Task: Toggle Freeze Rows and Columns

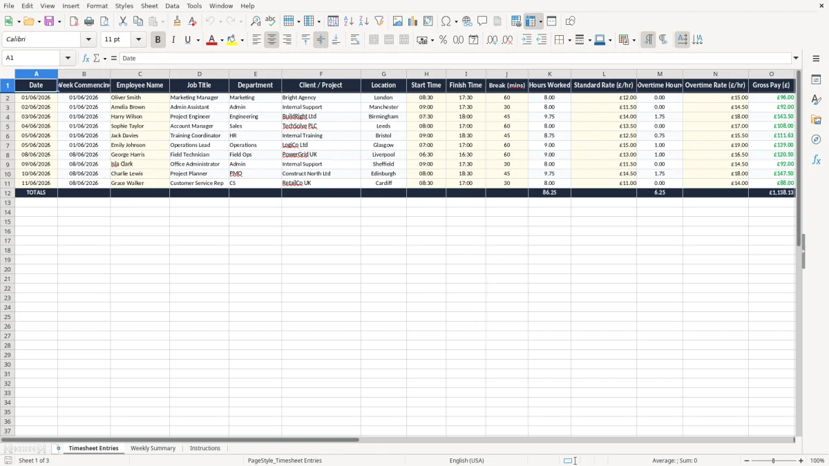Action: point(531,21)
